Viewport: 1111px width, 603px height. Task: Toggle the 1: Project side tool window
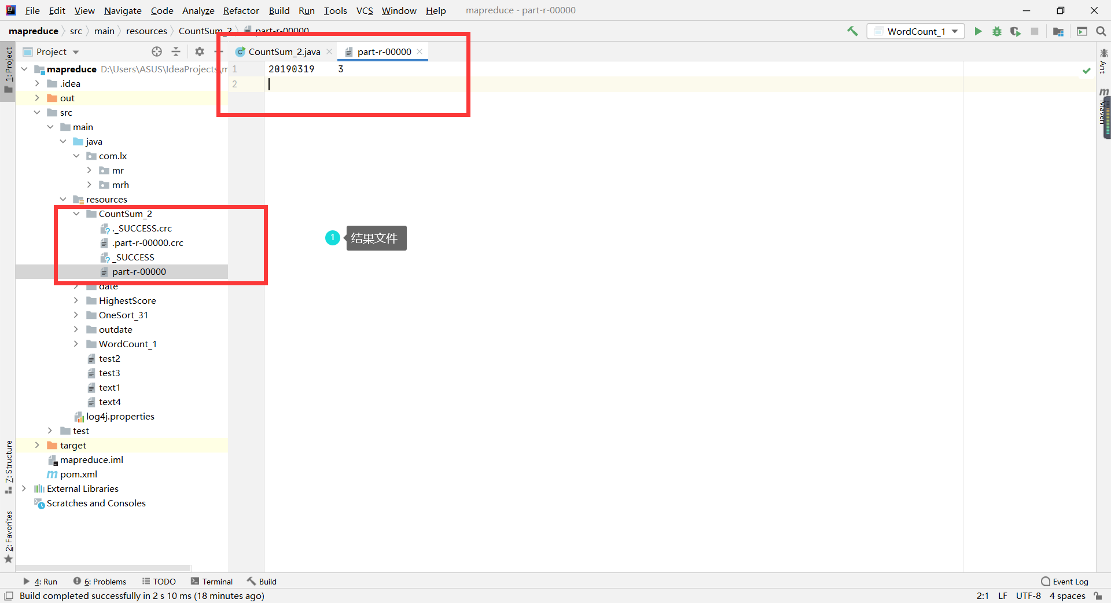tap(8, 71)
